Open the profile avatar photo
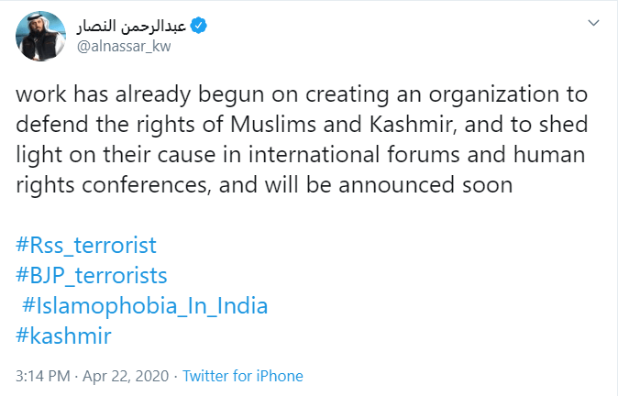 coord(39,36)
